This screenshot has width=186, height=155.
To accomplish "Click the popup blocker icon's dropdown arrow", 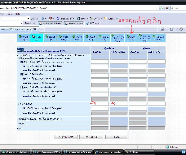I will [x=54, y=19].
